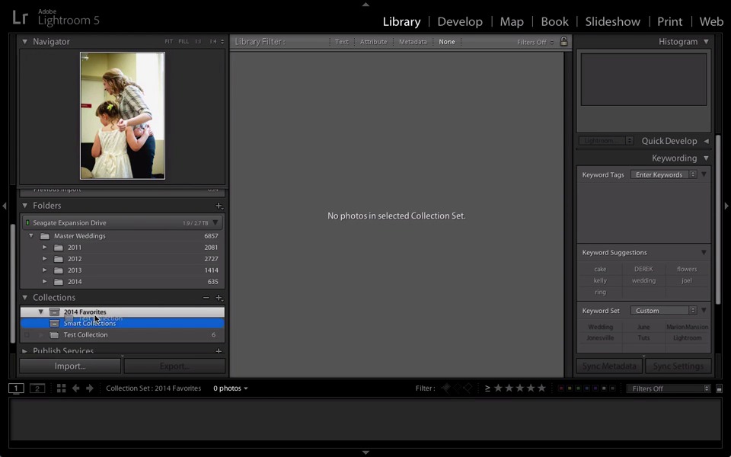Toggle the Library Filter lock
731x457 pixels.
pos(563,41)
